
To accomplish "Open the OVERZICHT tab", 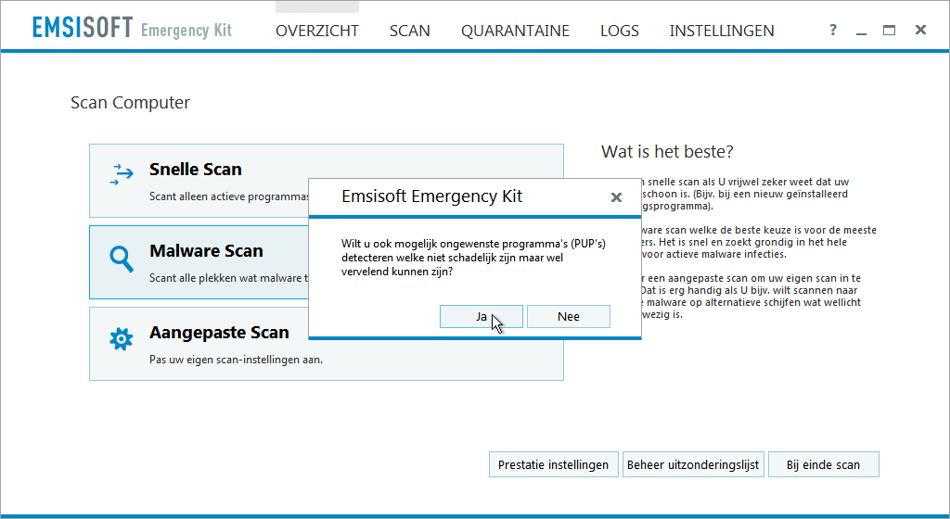I will pos(317,31).
